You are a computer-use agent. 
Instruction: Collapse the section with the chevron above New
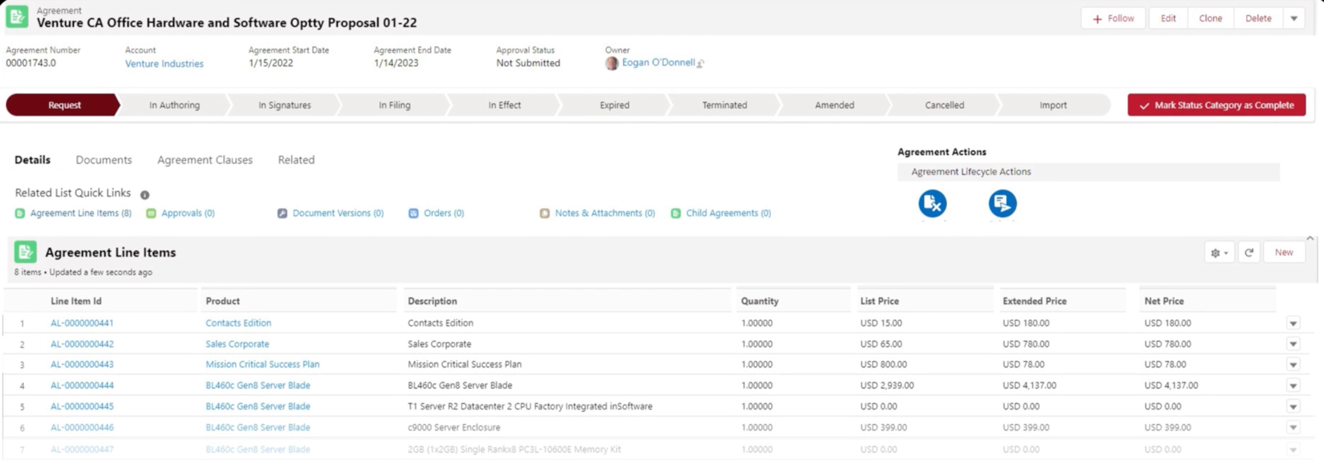click(x=1309, y=238)
